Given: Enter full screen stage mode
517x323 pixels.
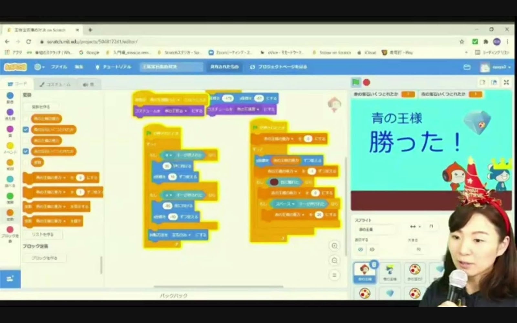Looking at the screenshot, I should pyautogui.click(x=506, y=83).
